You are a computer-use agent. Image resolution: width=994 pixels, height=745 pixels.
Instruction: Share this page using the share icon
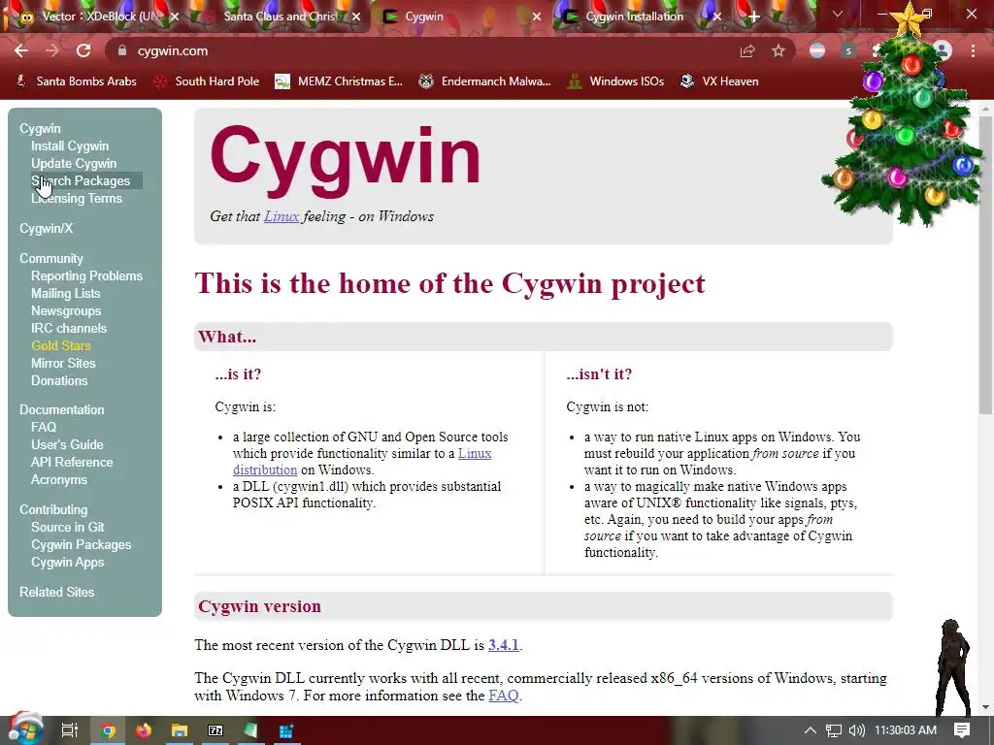coord(747,51)
